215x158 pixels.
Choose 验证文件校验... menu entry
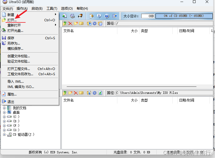pyautogui.click(x=30, y=61)
